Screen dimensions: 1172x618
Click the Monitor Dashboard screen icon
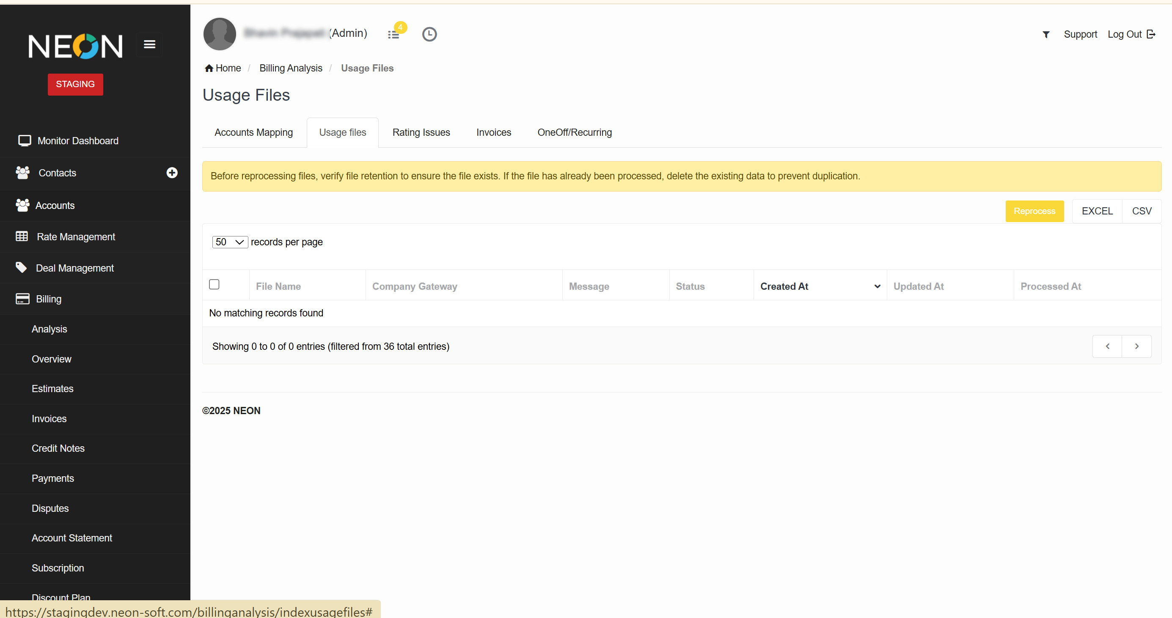[x=24, y=140]
